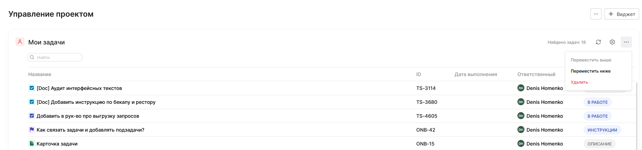
Task: Open the page-level three-dots menu
Action: (x=596, y=14)
